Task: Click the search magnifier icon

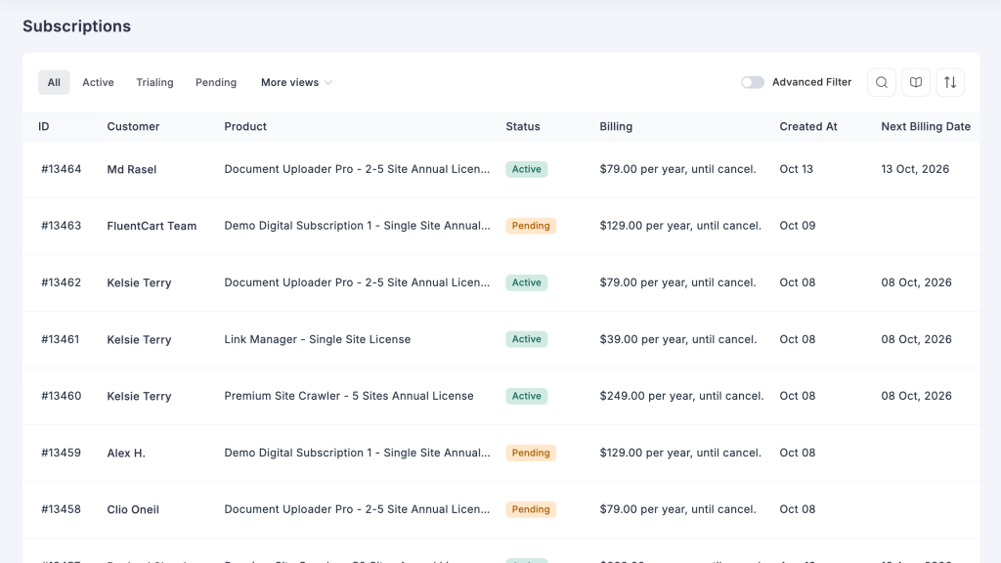Action: coord(882,83)
